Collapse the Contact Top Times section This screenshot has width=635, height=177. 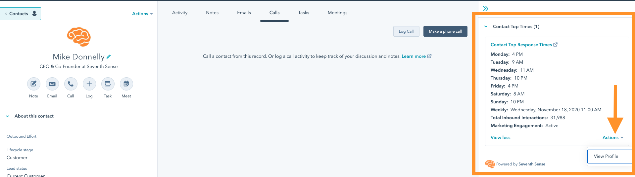486,26
